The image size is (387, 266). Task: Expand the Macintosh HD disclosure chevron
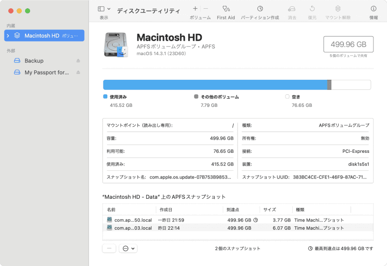(x=8, y=36)
